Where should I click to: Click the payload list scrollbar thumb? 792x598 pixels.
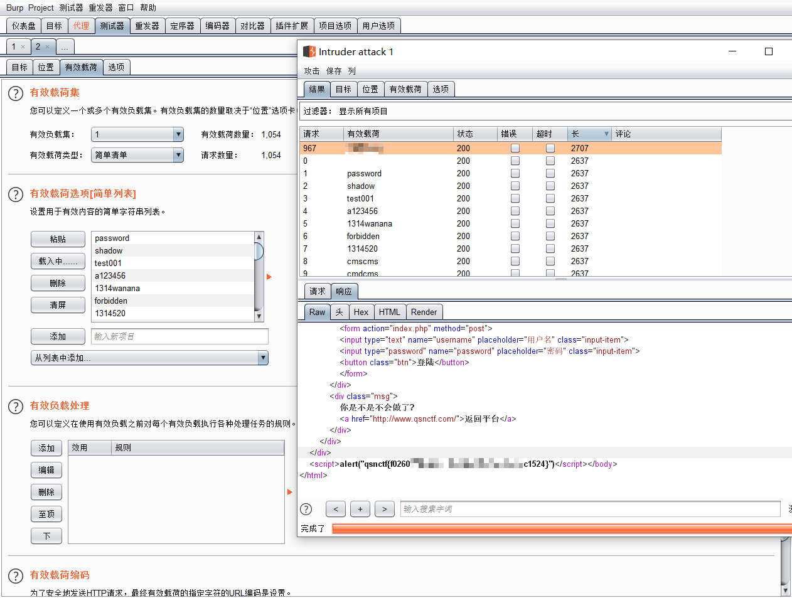tap(259, 251)
